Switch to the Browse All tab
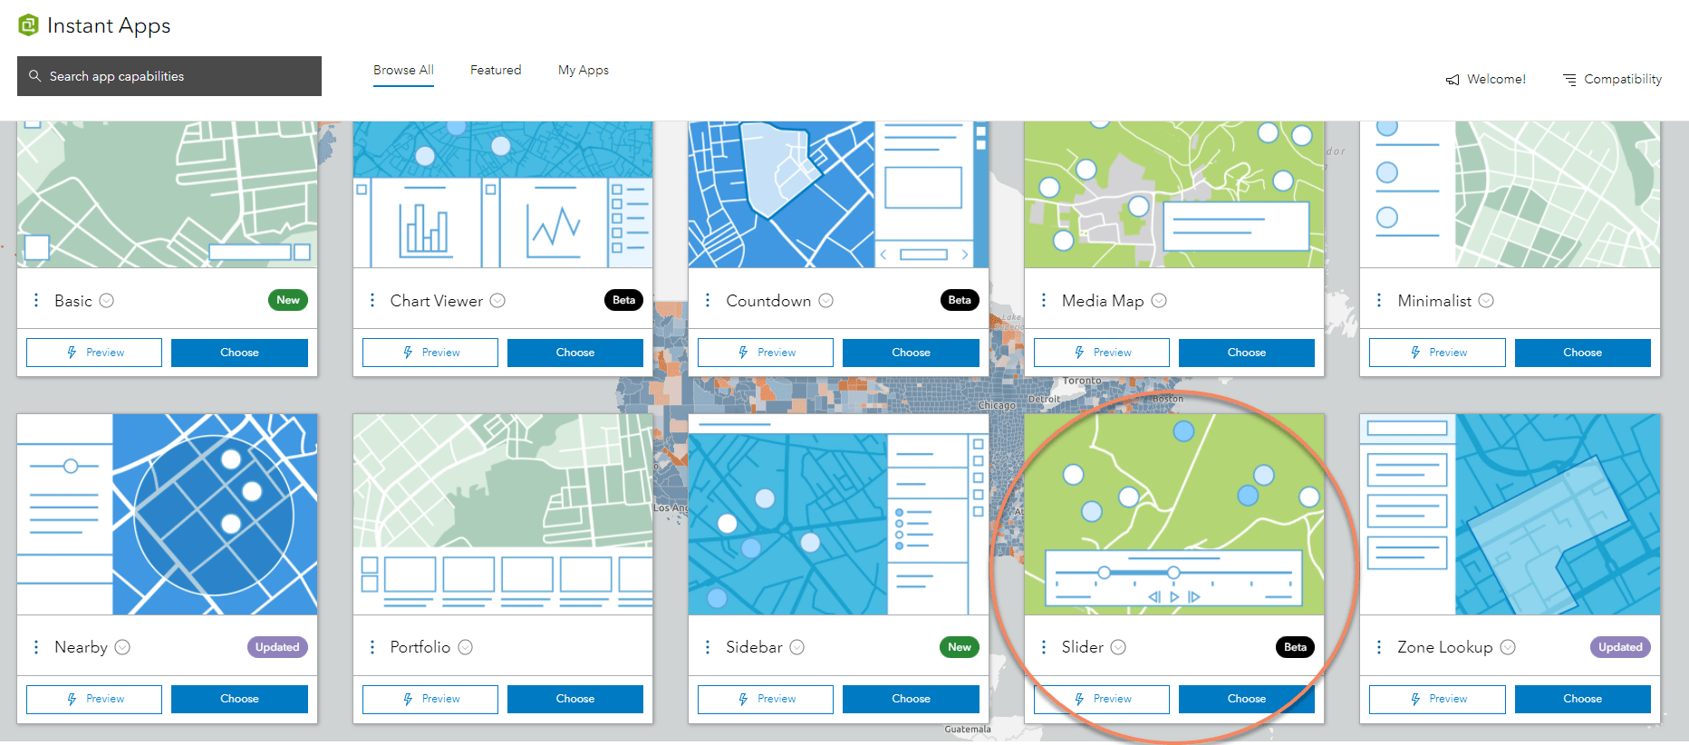Screen dimensions: 1689x745 point(403,71)
